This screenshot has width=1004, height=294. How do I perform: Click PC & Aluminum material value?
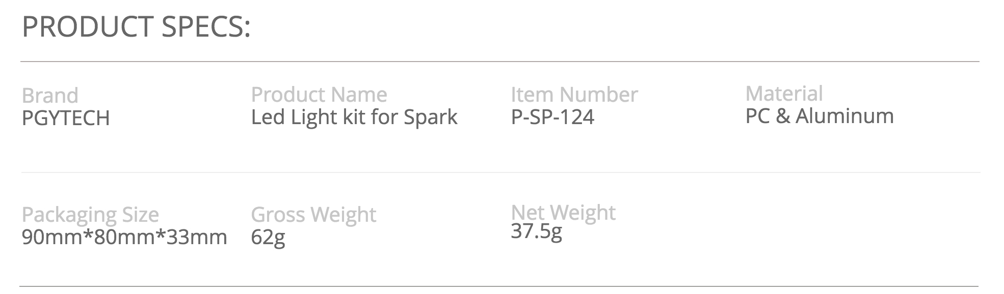[x=820, y=116]
